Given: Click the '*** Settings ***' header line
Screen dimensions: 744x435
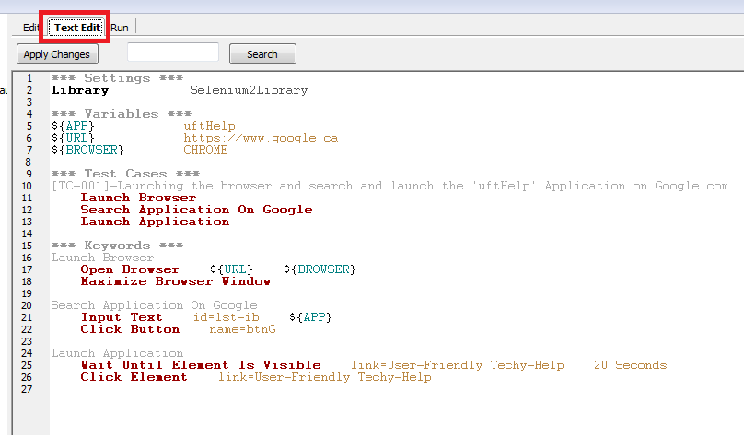Looking at the screenshot, I should [x=117, y=78].
